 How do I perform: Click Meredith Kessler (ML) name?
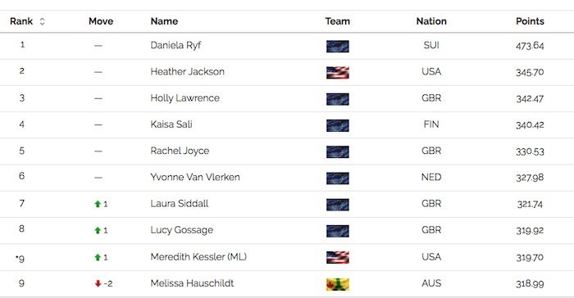(x=198, y=257)
